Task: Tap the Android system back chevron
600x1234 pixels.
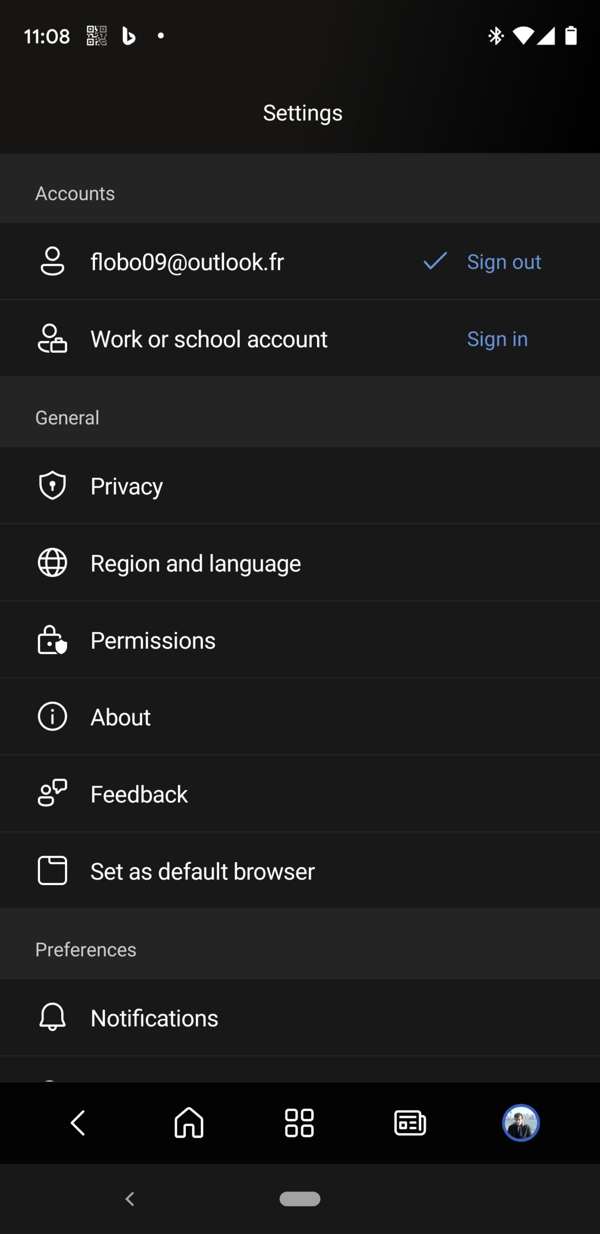Action: click(130, 1199)
